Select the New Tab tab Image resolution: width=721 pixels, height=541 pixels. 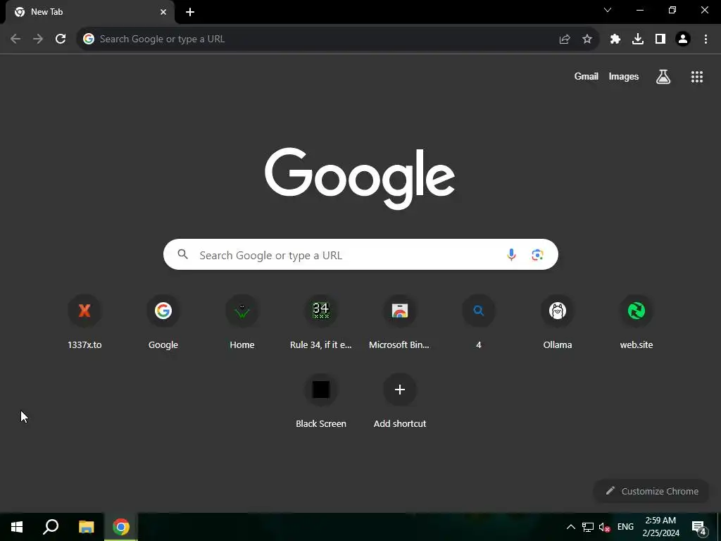pyautogui.click(x=89, y=12)
